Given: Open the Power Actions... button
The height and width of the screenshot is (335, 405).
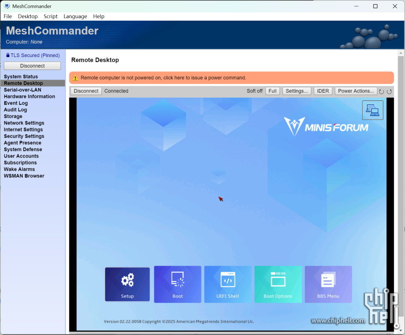Looking at the screenshot, I should (356, 91).
